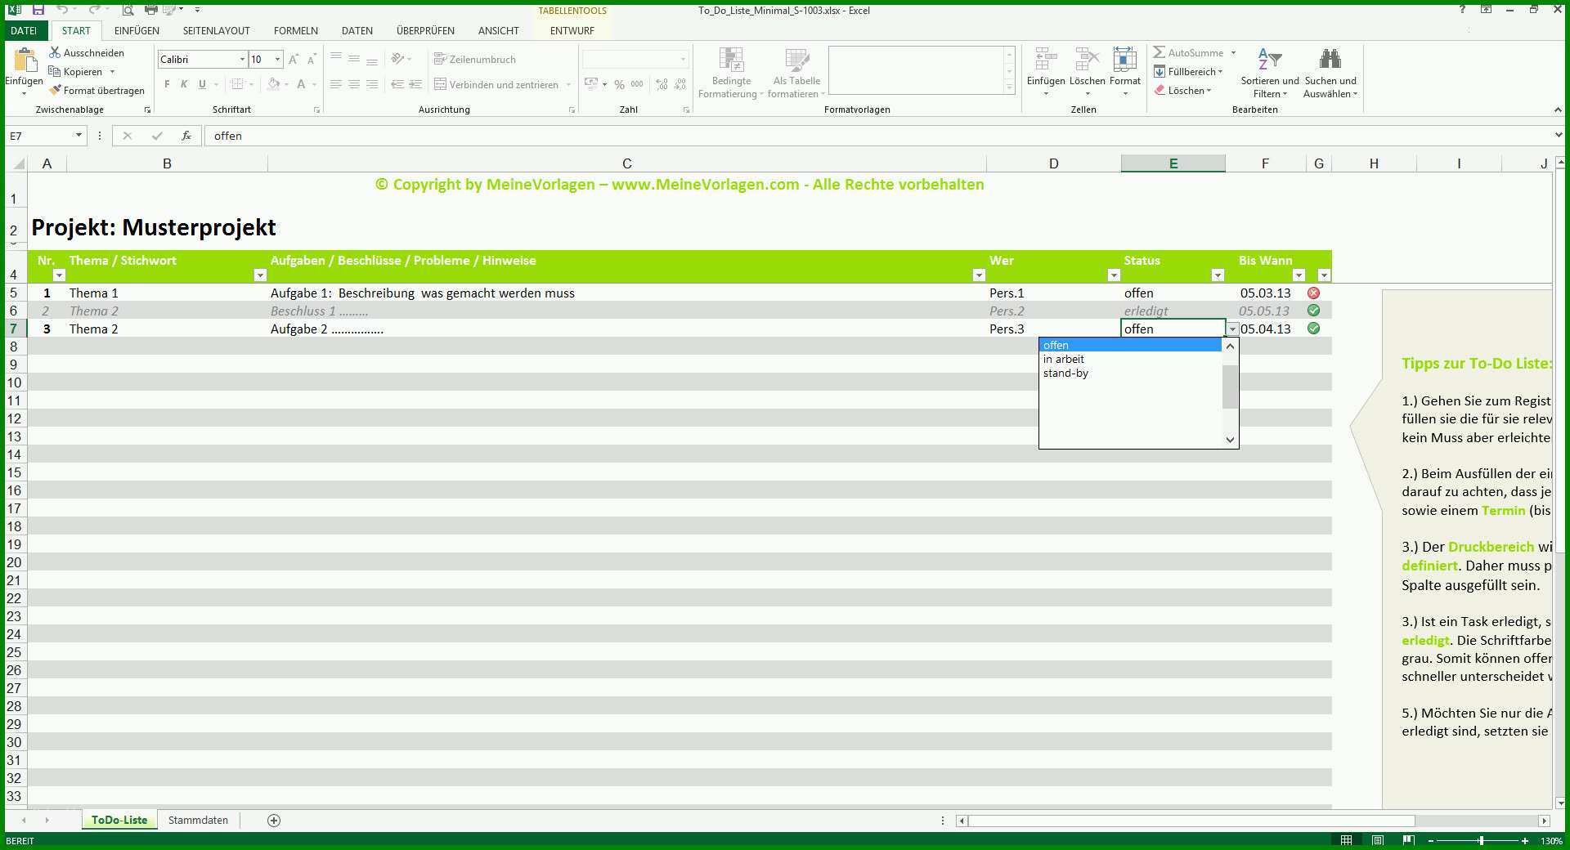The width and height of the screenshot is (1570, 850).
Task: Toggle underline formatting (U)
Action: (202, 84)
